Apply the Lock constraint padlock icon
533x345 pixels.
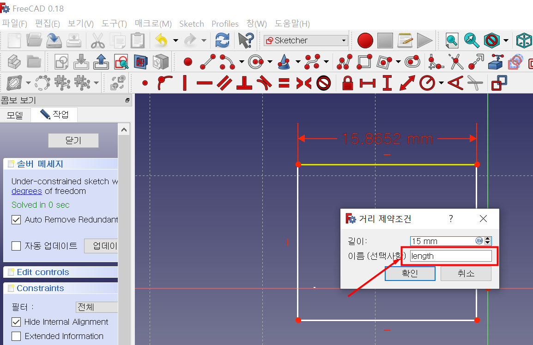pyautogui.click(x=347, y=83)
